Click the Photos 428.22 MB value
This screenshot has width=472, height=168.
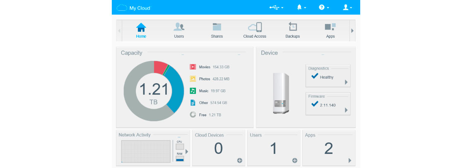(x=221, y=79)
